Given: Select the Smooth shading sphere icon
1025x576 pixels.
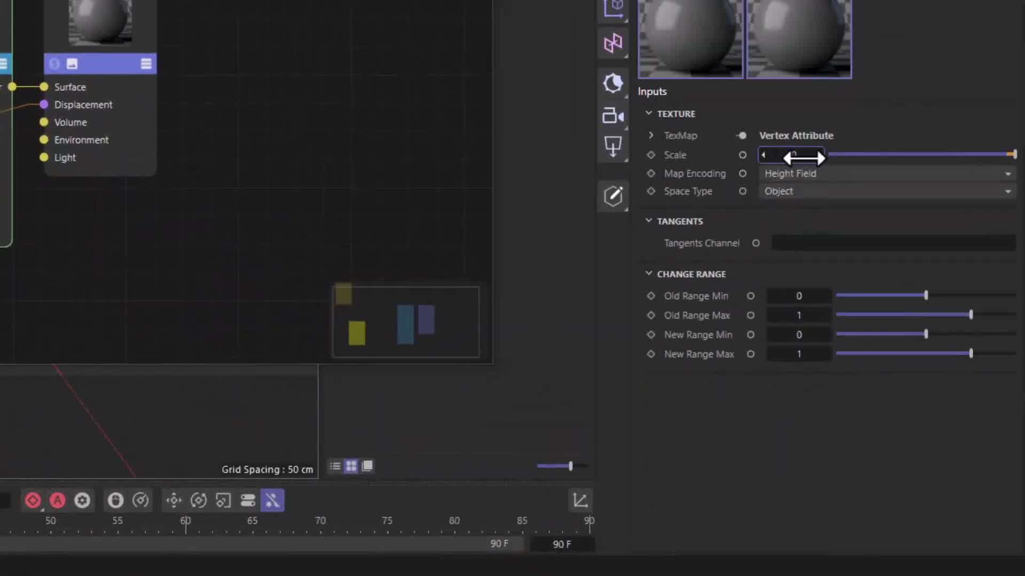Looking at the screenshot, I should point(613,84).
